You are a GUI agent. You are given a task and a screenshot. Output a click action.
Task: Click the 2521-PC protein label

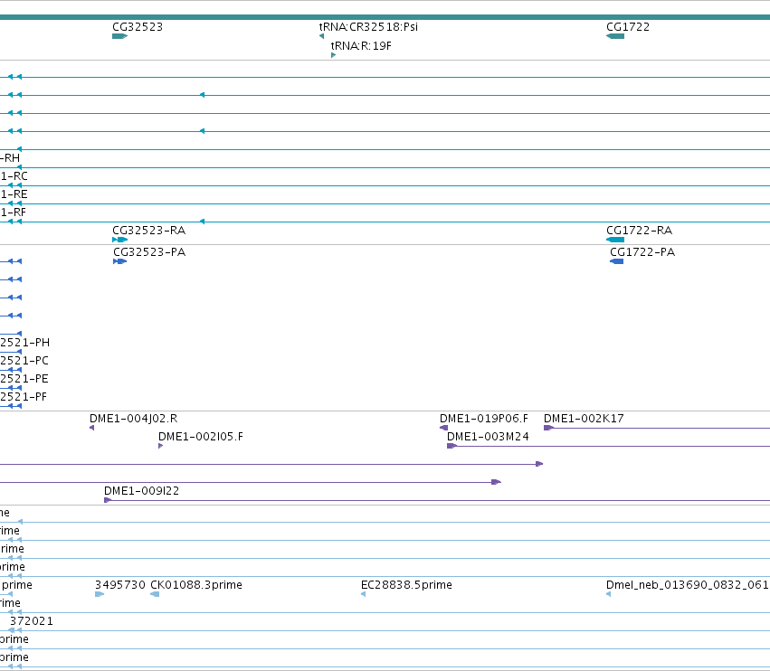[24, 361]
